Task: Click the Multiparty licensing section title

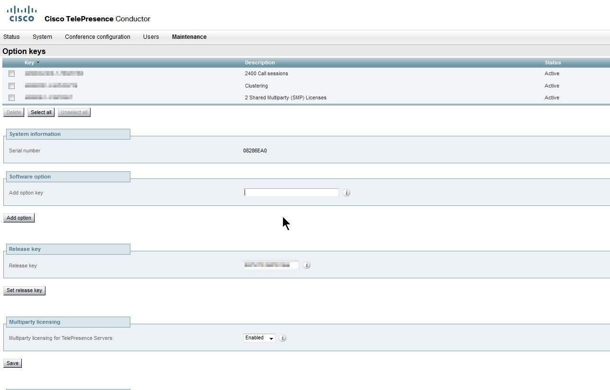Action: coord(35,322)
